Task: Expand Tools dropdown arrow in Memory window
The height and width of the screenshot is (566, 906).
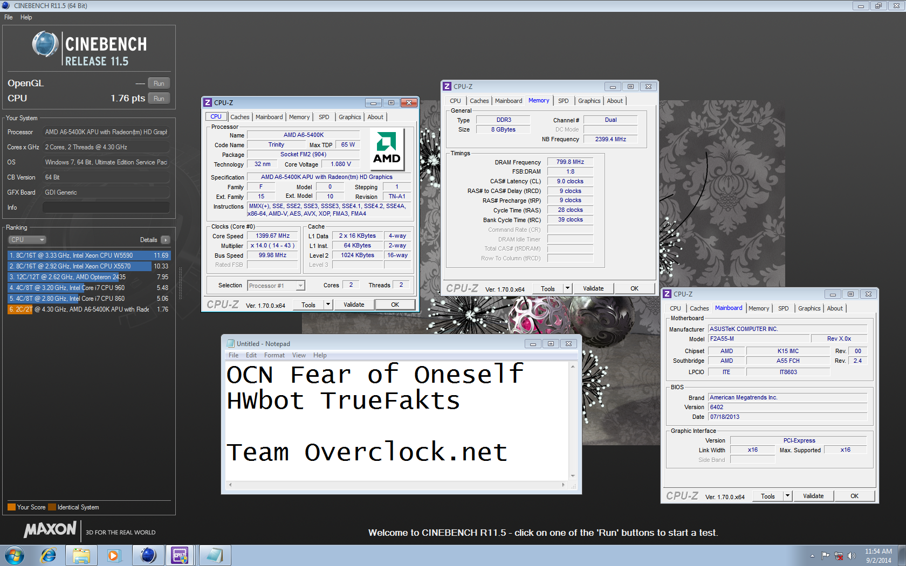Action: 567,288
